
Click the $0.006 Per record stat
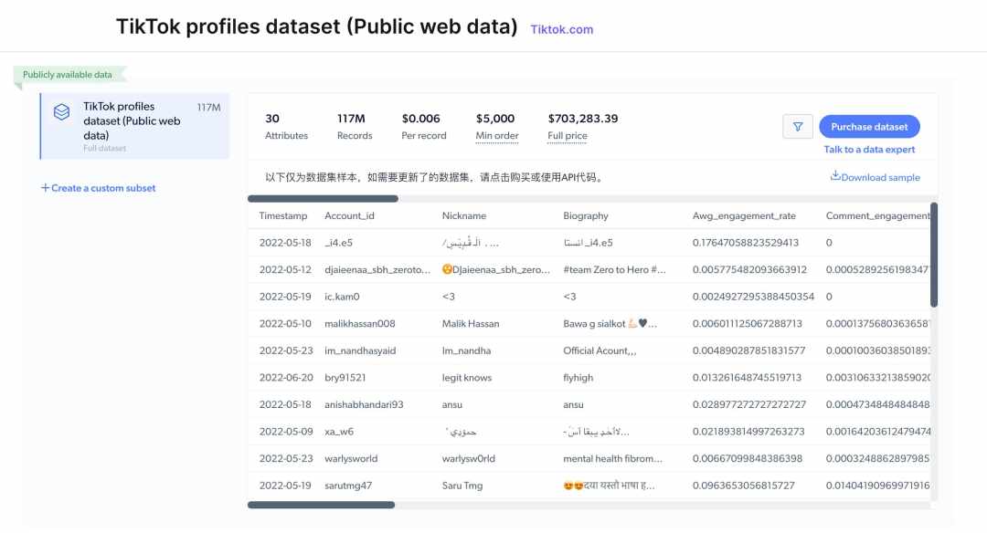(x=424, y=126)
